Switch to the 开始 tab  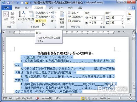click(17, 8)
